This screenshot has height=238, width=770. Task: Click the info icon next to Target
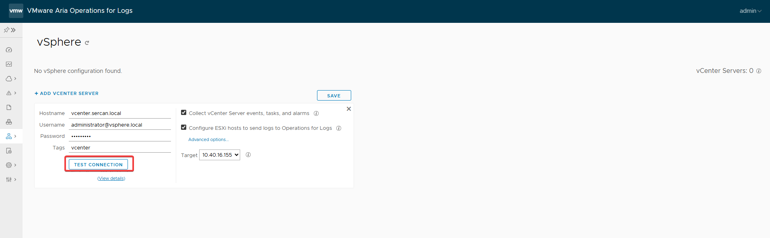pyautogui.click(x=248, y=155)
